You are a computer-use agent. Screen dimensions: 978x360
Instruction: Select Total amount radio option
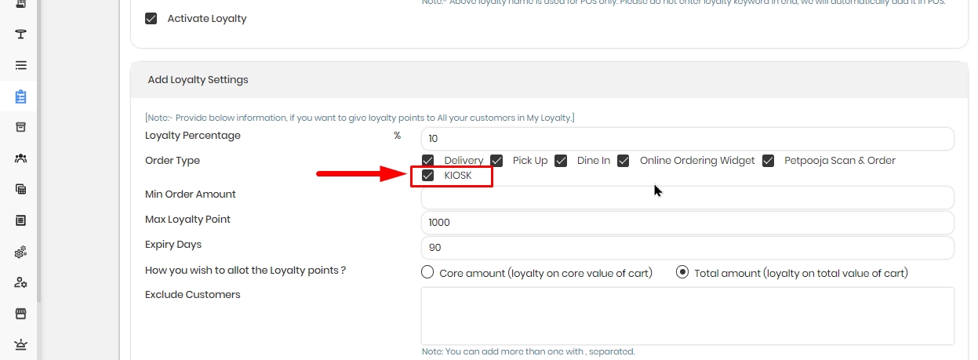(x=682, y=273)
